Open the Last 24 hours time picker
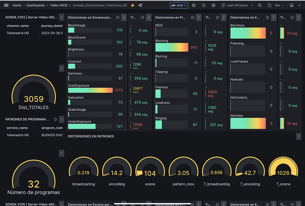This screenshot has height=206, width=305. (237, 5)
